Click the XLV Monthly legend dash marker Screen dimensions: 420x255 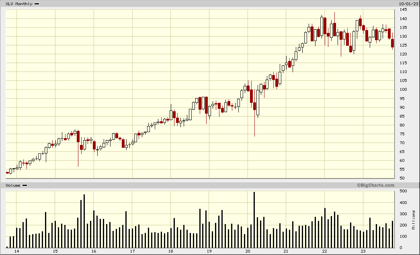(37, 4)
